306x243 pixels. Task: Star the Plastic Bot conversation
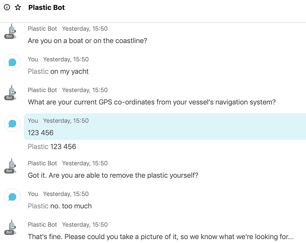pos(18,8)
